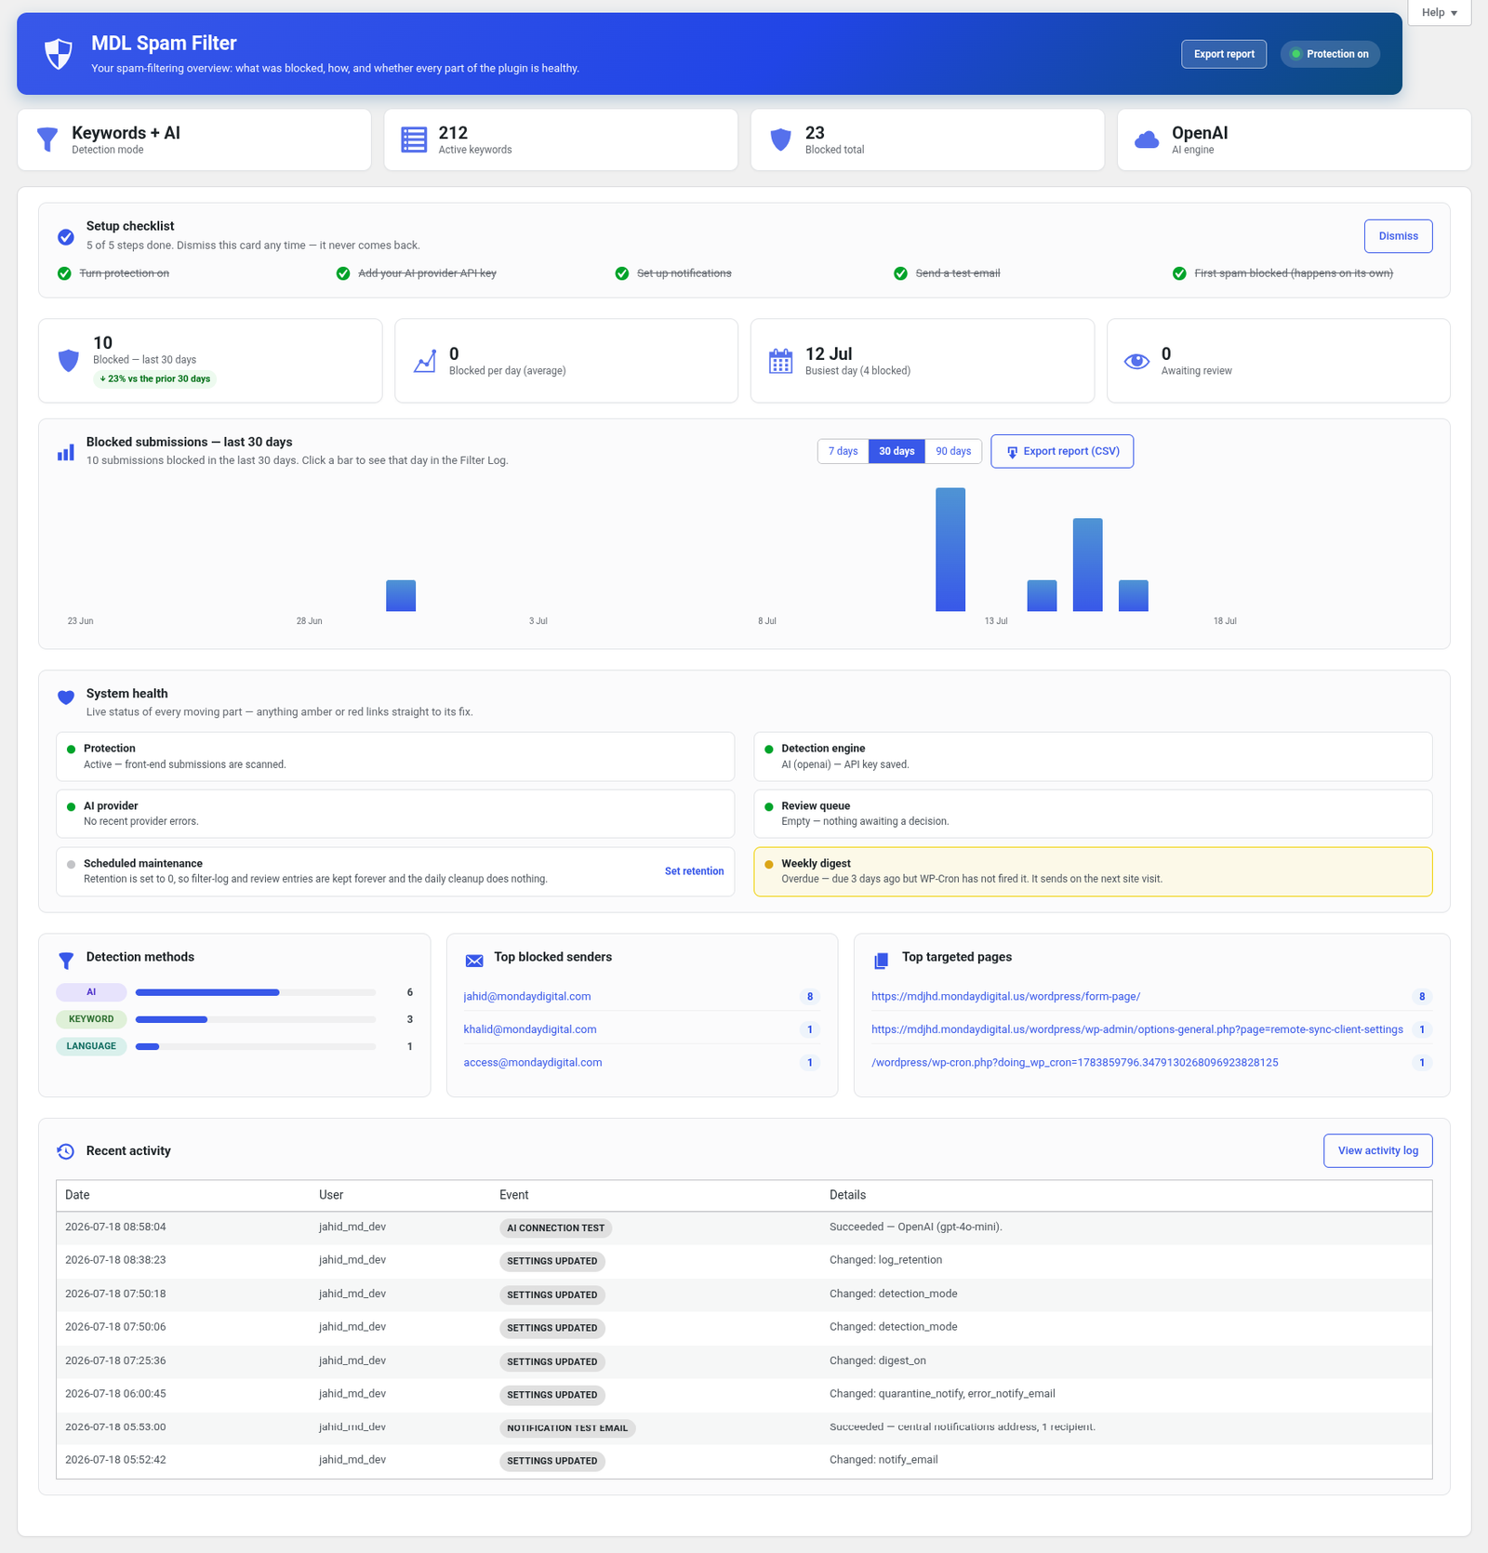
Task: Open jahid@mondaydigital.com sender link
Action: 527,996
